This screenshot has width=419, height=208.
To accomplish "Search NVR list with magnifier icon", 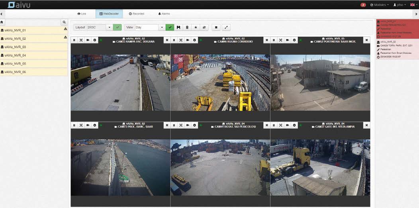I will coord(64,22).
